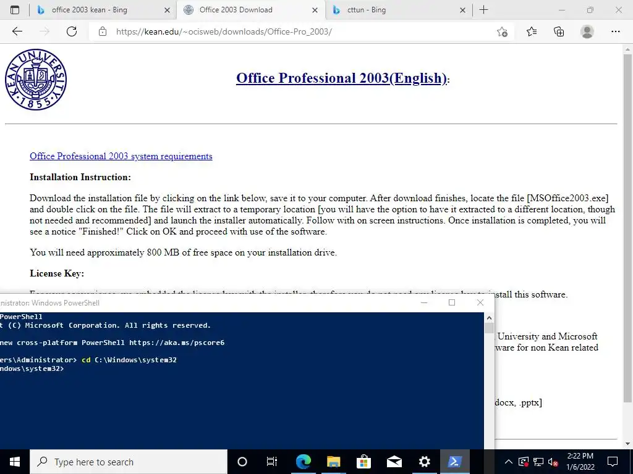
Task: Maximize the PowerShell window
Action: coord(452,302)
